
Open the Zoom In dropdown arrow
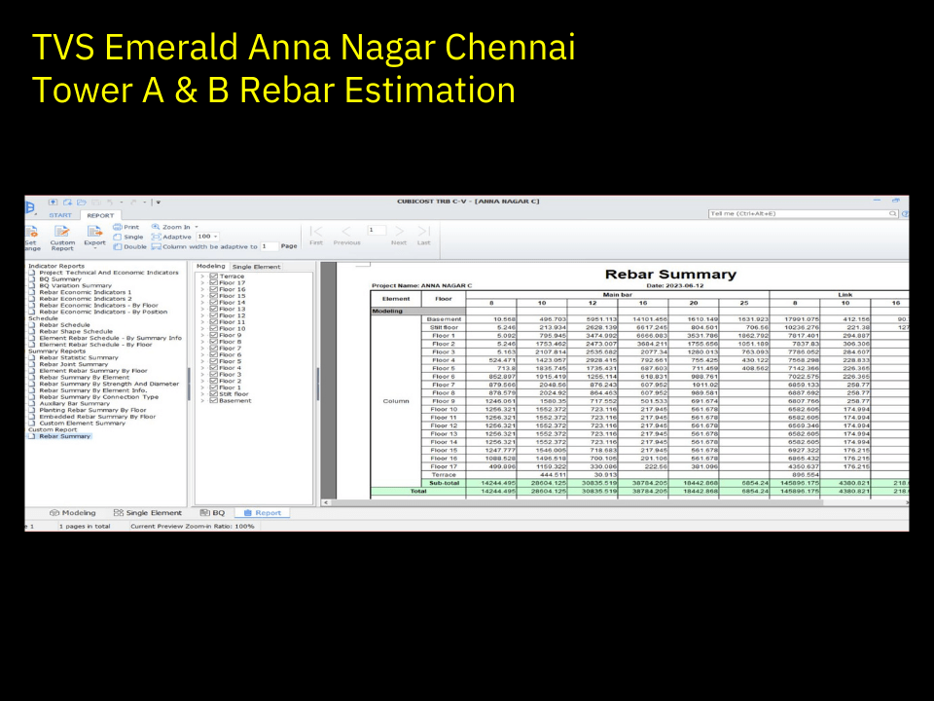click(x=197, y=227)
